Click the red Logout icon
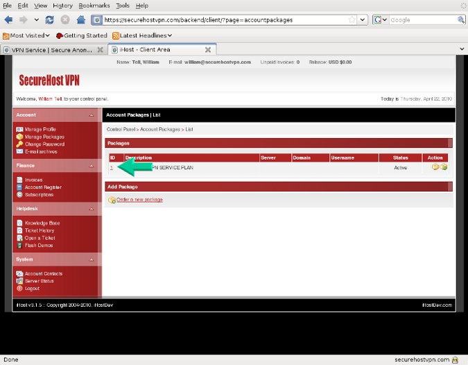The width and height of the screenshot is (468, 365). click(19, 288)
